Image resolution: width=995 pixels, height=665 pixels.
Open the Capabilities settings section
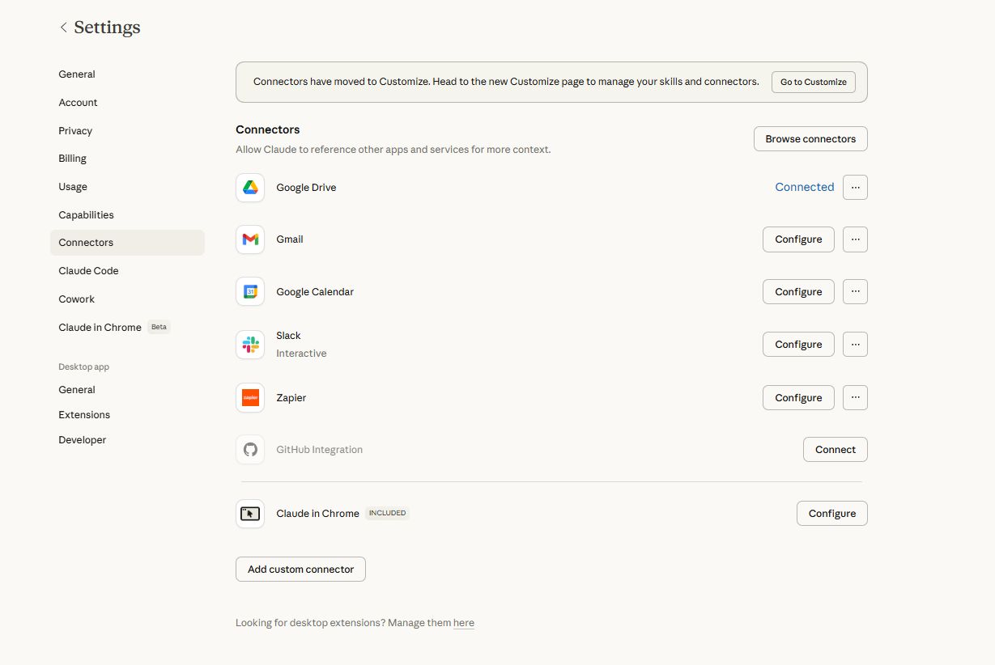tap(86, 214)
